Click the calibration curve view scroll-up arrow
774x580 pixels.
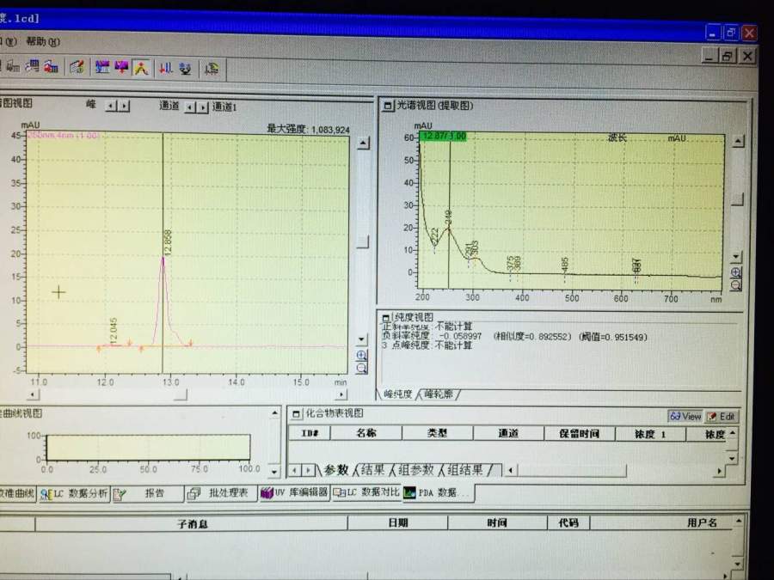coord(274,412)
